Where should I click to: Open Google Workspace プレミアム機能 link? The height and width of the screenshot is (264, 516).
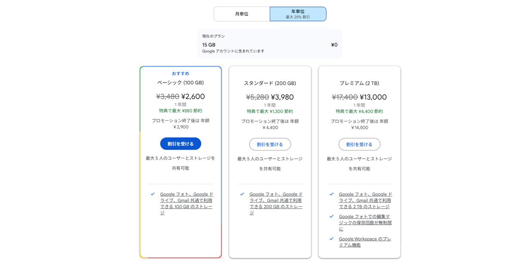point(365,242)
